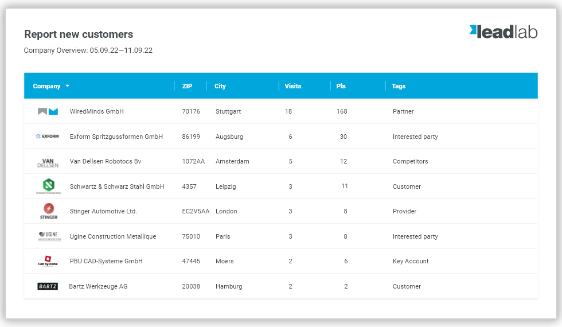
Task: Sort by the Tags column header
Action: coord(399,86)
